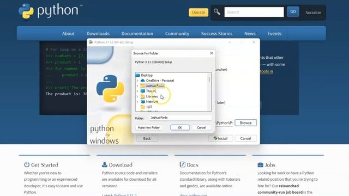Click the OneDrive cloud icon
This screenshot has width=349, height=196.
point(143,81)
